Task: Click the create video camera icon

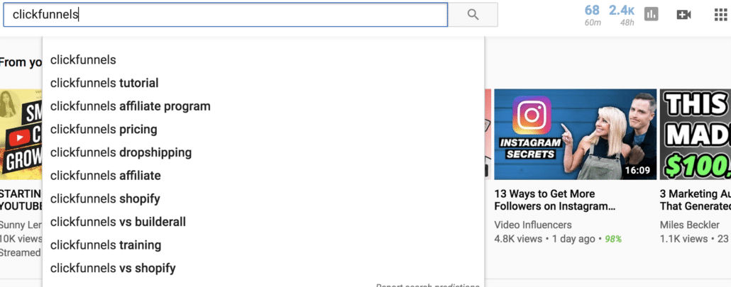Action: (x=683, y=15)
